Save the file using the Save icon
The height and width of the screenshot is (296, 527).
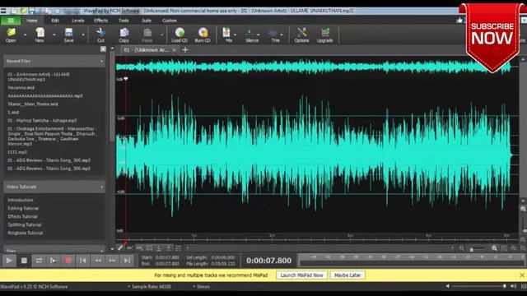(x=69, y=35)
